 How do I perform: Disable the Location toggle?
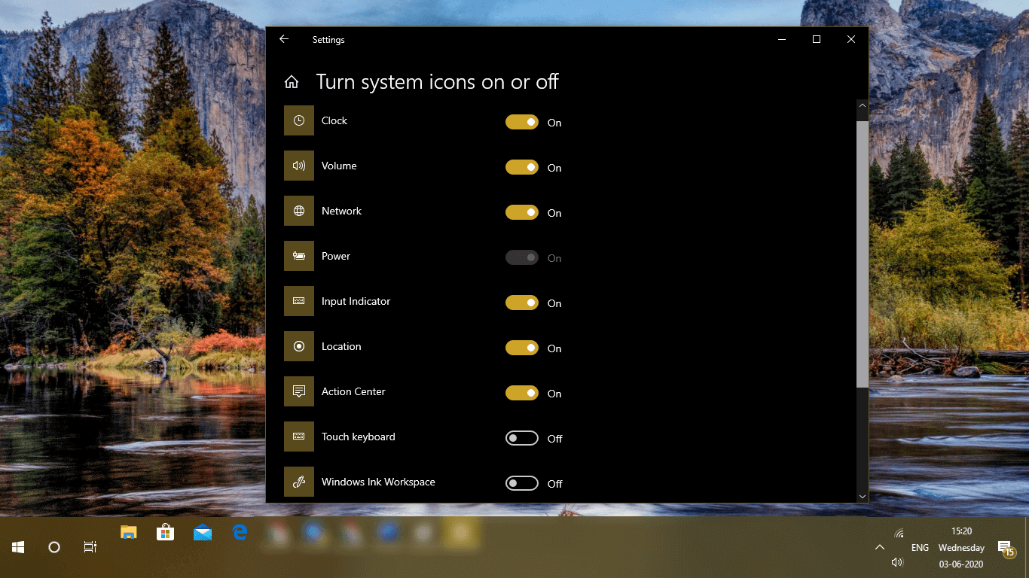tap(521, 348)
